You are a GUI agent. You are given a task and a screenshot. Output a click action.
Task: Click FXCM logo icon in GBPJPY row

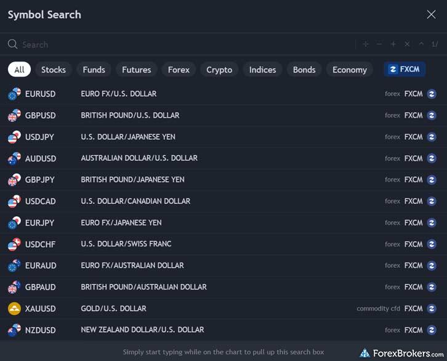[x=432, y=180]
